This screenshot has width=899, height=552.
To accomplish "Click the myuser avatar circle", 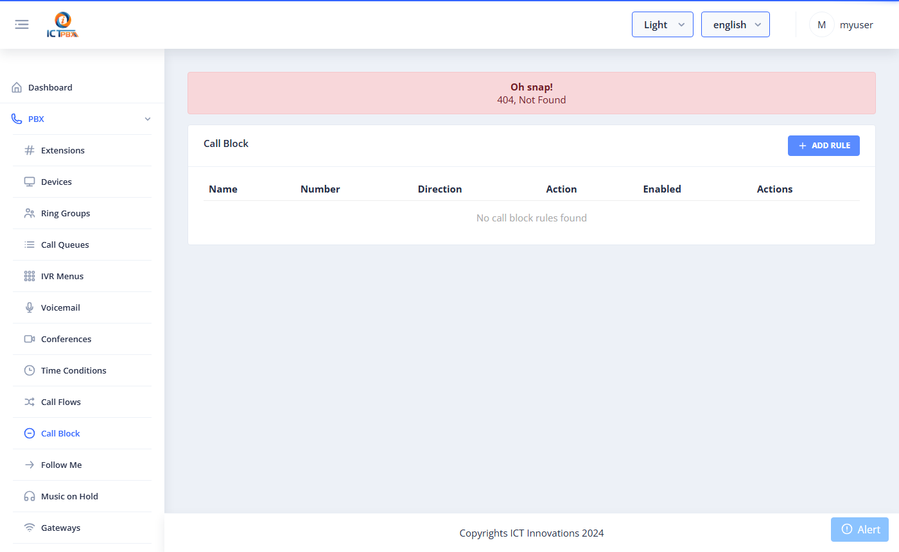I will pyautogui.click(x=821, y=24).
